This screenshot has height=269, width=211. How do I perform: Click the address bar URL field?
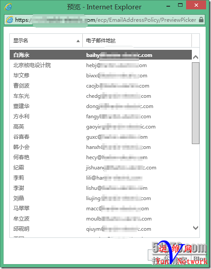105,20
